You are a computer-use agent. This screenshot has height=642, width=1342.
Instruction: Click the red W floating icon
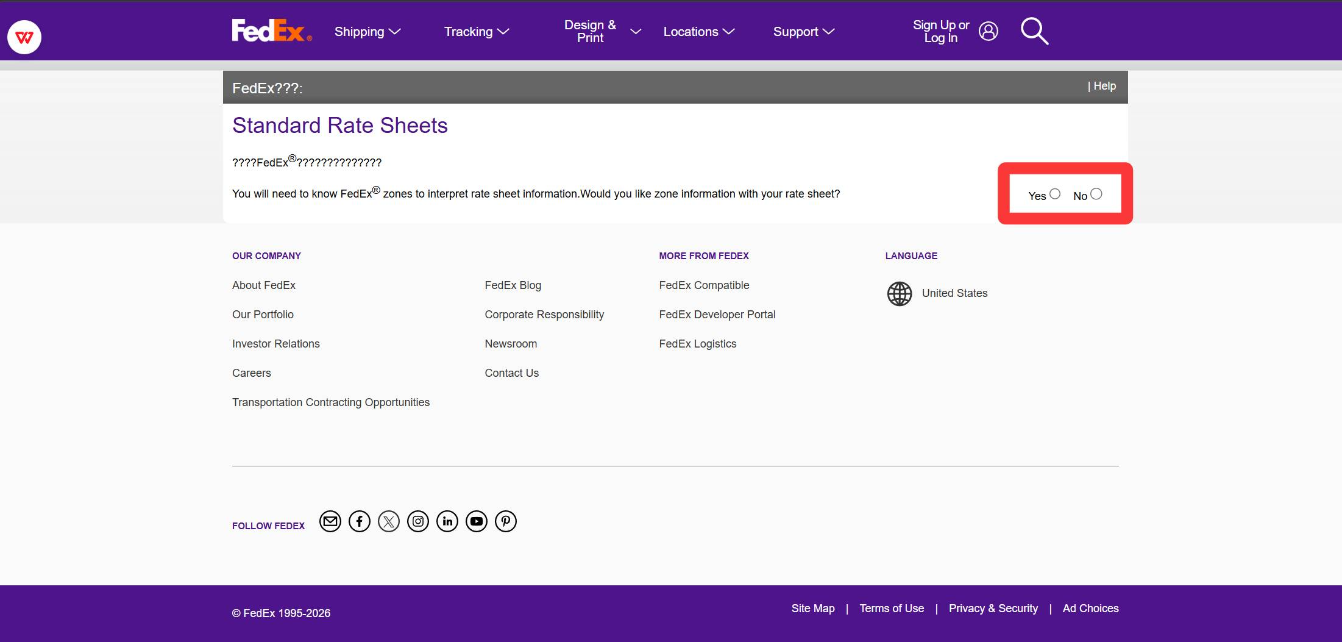[24, 37]
